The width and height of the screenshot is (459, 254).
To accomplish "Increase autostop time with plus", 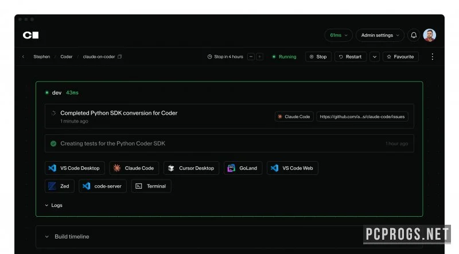I will coord(260,57).
